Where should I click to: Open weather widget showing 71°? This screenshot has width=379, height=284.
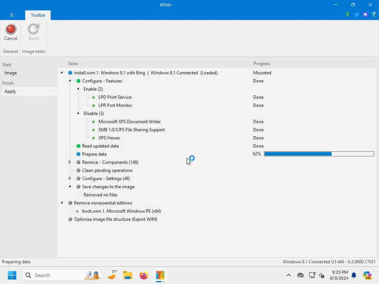(112, 275)
